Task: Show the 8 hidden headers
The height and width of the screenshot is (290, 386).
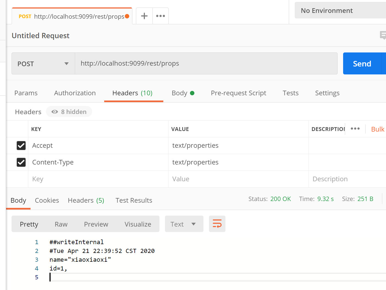Action: (69, 112)
